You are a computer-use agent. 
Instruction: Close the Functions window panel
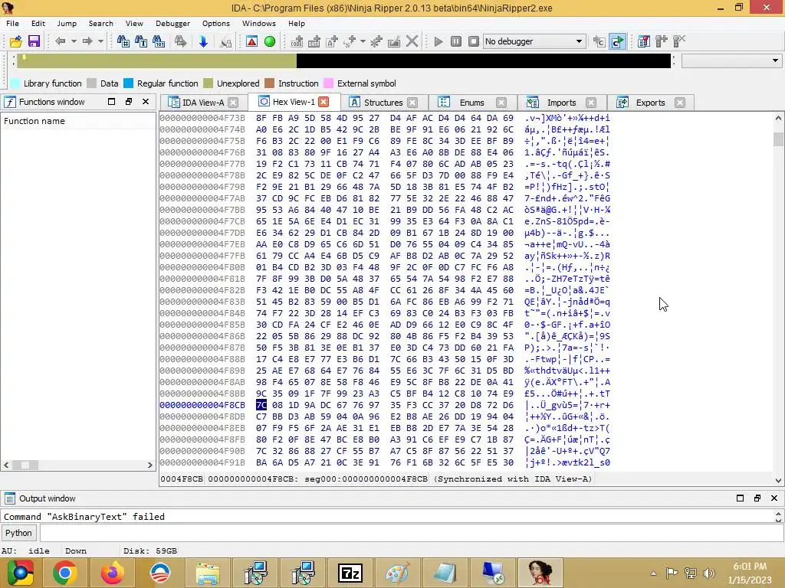pos(146,102)
